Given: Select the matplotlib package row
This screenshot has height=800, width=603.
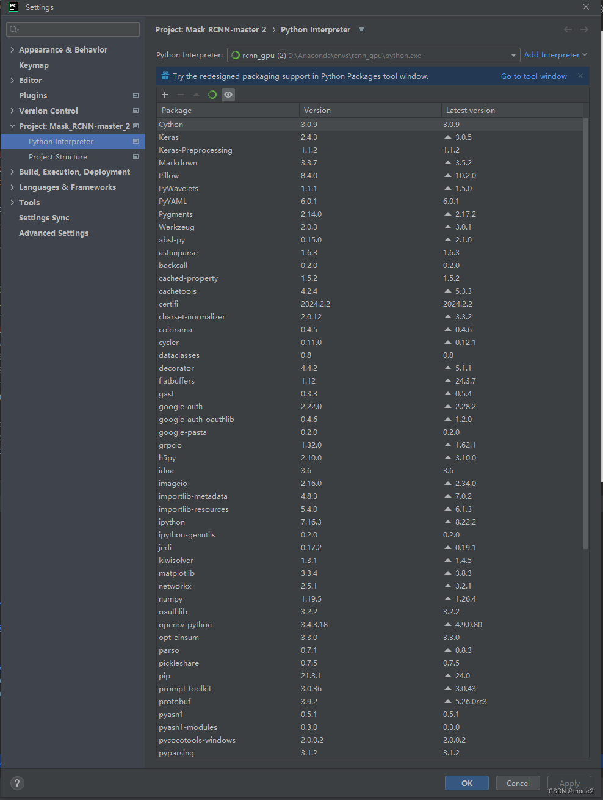Looking at the screenshot, I should 370,573.
